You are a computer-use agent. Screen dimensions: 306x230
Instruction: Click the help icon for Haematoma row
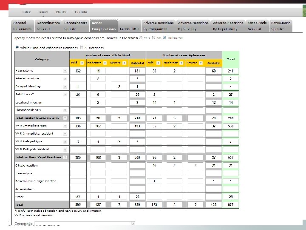(x=65, y=71)
